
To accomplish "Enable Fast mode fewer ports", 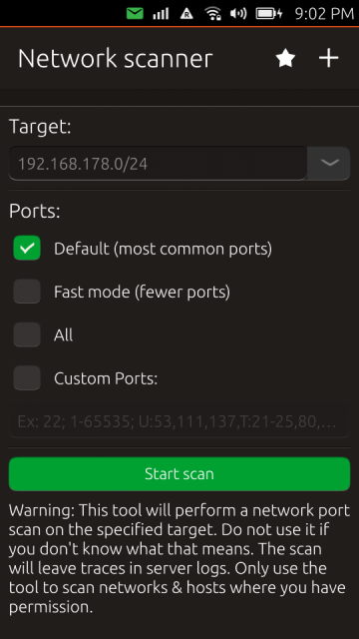I will 27,292.
